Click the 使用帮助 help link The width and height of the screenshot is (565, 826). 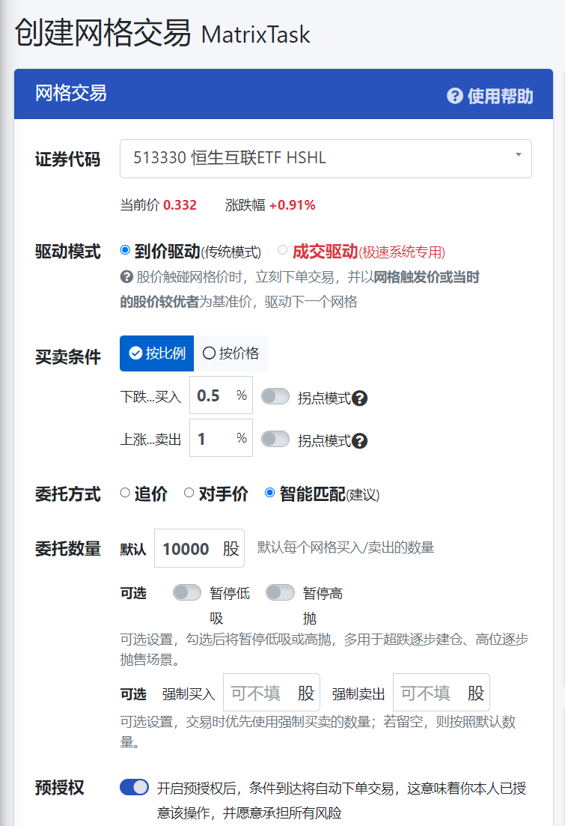490,96
